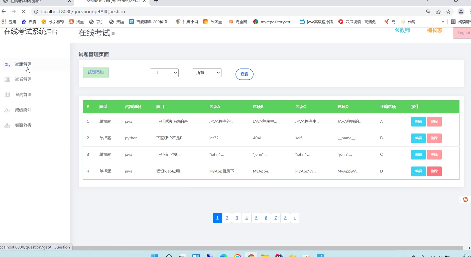Open the 百度 bookmark

29,22
